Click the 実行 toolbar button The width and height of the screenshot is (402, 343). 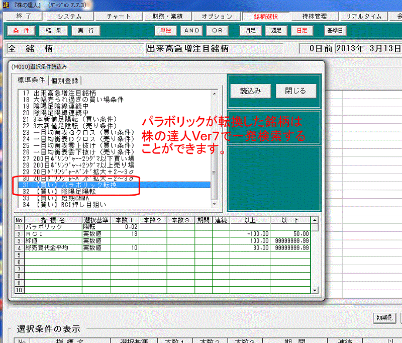pos(85,31)
